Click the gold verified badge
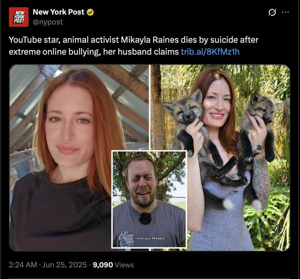 point(90,12)
